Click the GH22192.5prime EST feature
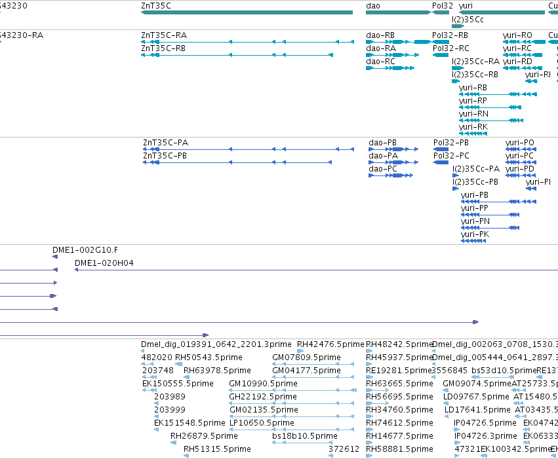558x459 pixels. (x=291, y=403)
